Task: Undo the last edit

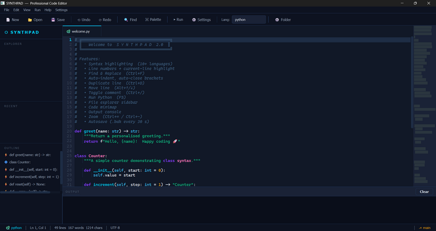Action: coord(83,20)
